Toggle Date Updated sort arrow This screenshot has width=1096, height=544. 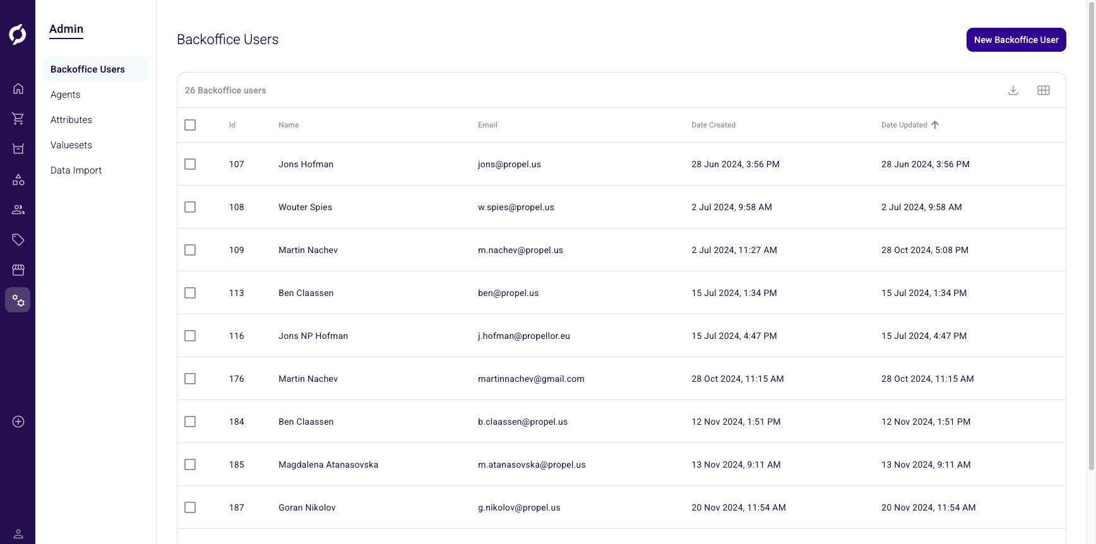pyautogui.click(x=935, y=125)
